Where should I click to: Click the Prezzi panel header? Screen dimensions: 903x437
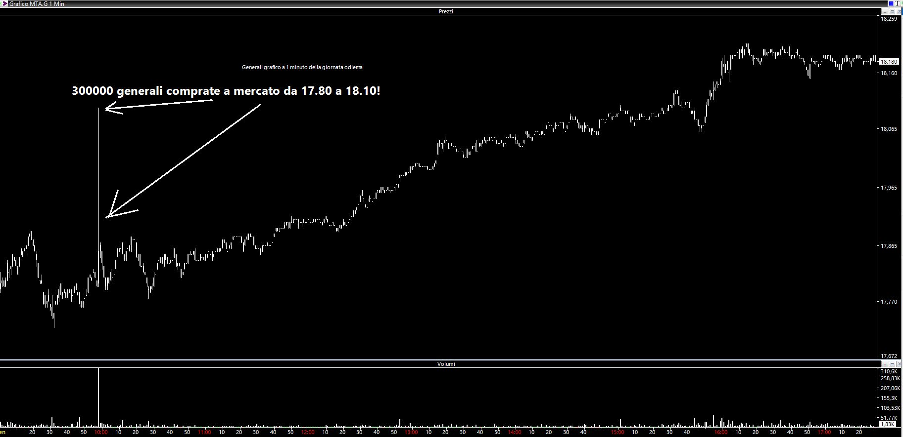point(445,11)
